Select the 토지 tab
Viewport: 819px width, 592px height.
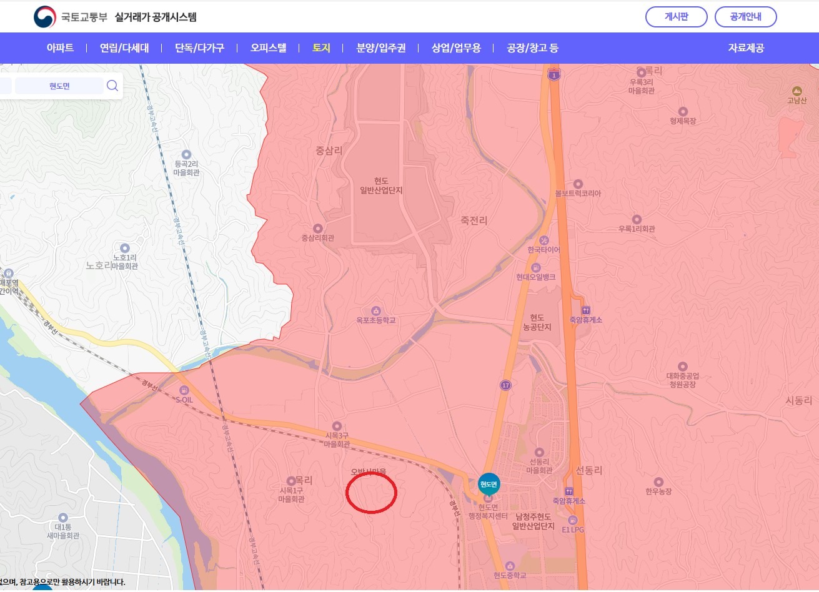(321, 48)
